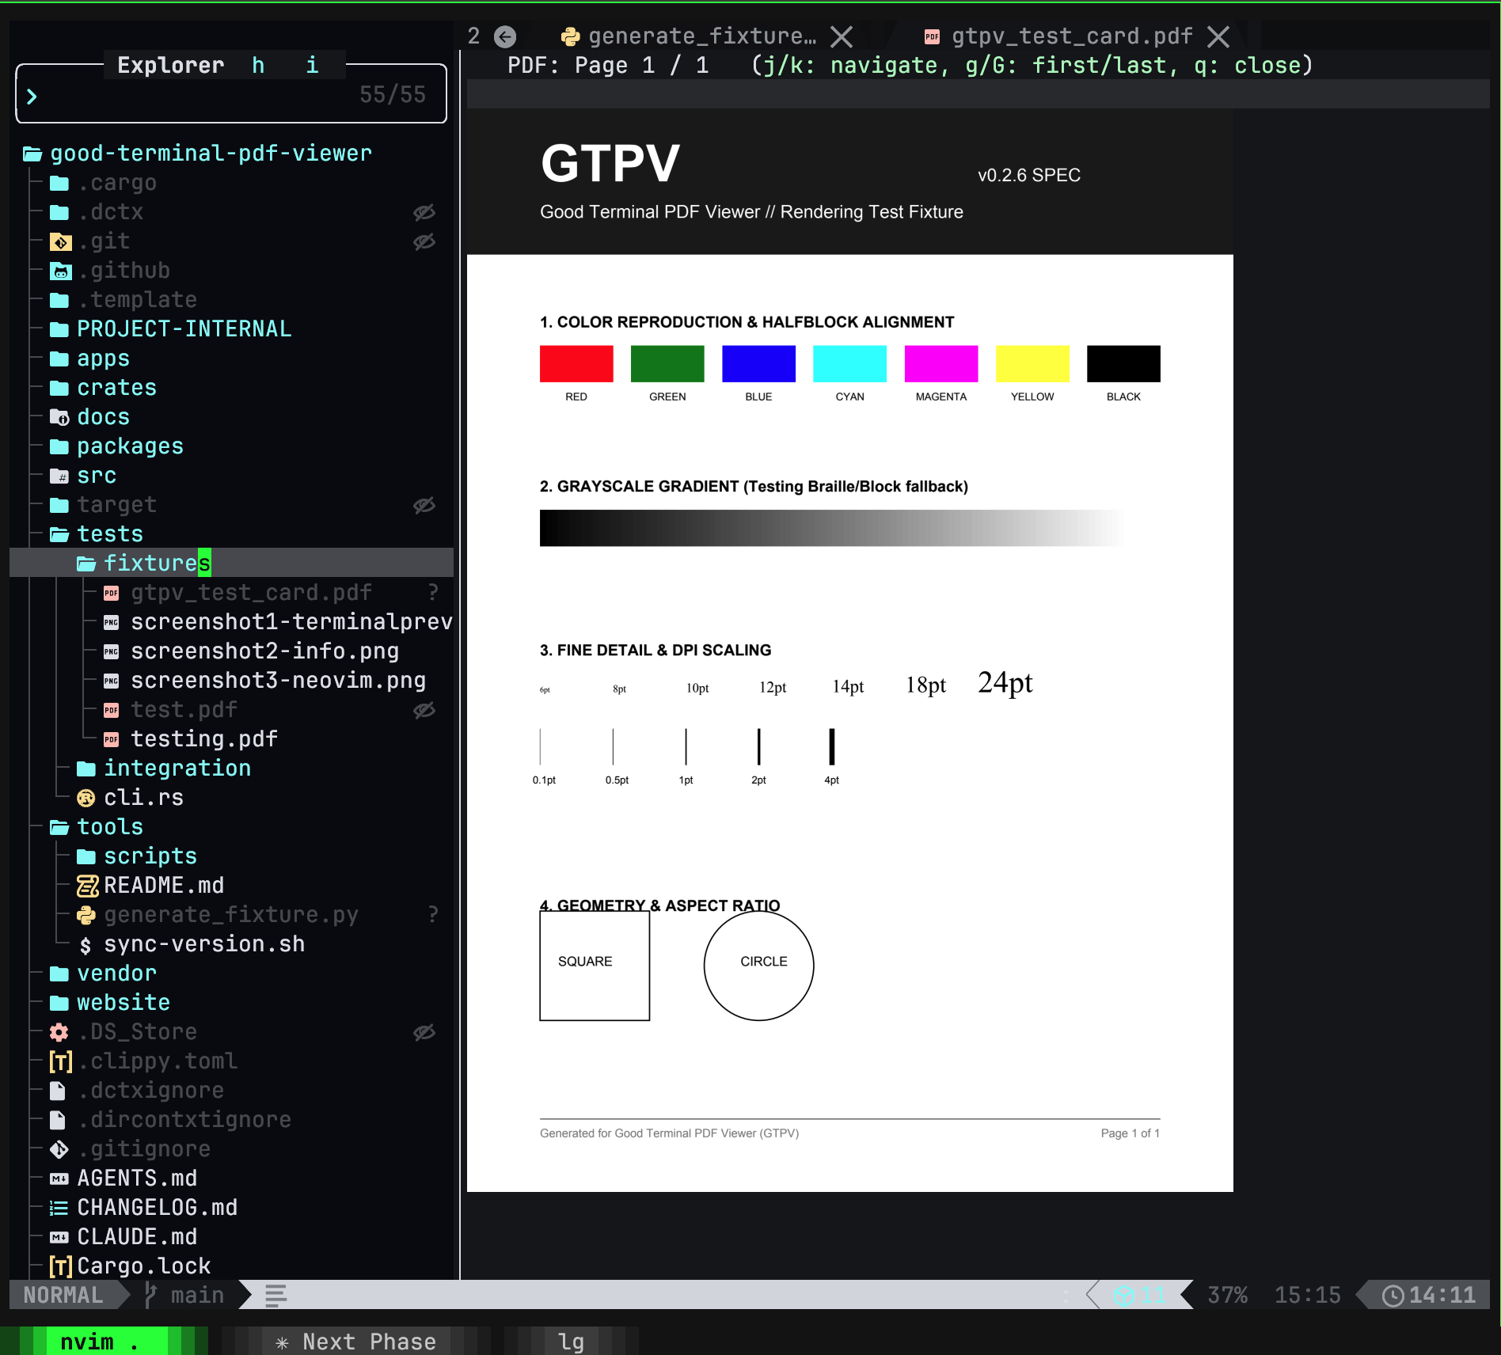The image size is (1501, 1355).
Task: Switch to the generate_fixture.py tab
Action: click(689, 36)
